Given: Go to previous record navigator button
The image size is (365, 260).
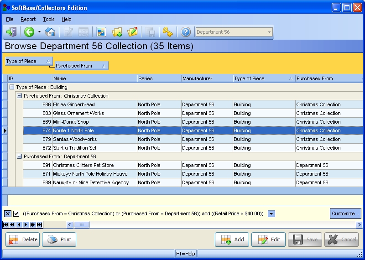Looking at the screenshot, I should pyautogui.click(x=19, y=224).
